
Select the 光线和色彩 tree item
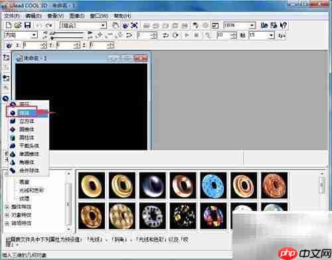(x=31, y=190)
